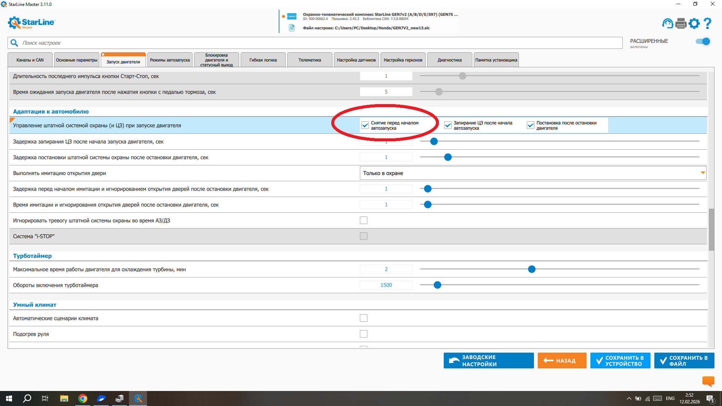Open the Только в охране dropdown
This screenshot has width=722, height=406.
click(x=532, y=173)
